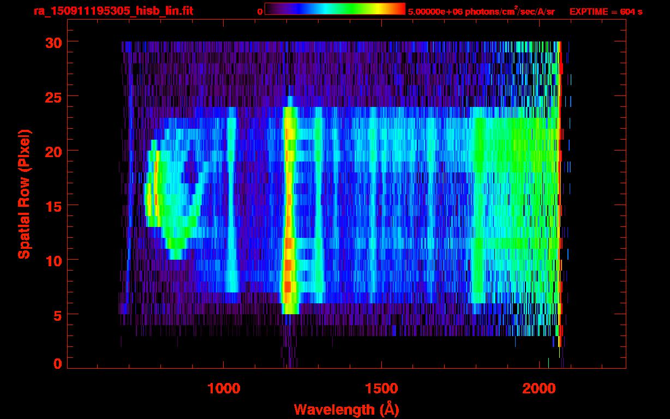Click the EXPTIME = 604 s label
This screenshot has height=419, width=670.
tap(606, 11)
